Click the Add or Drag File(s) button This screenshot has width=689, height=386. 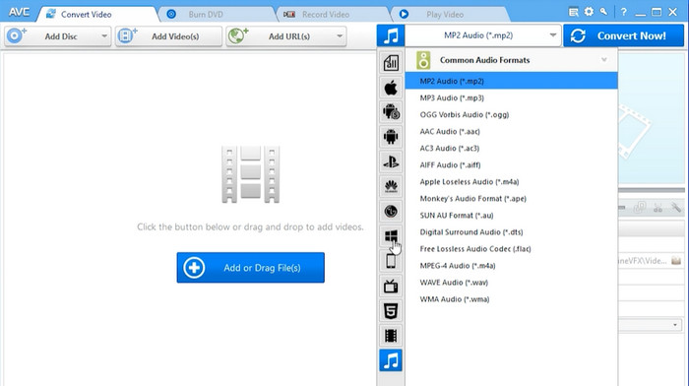250,267
